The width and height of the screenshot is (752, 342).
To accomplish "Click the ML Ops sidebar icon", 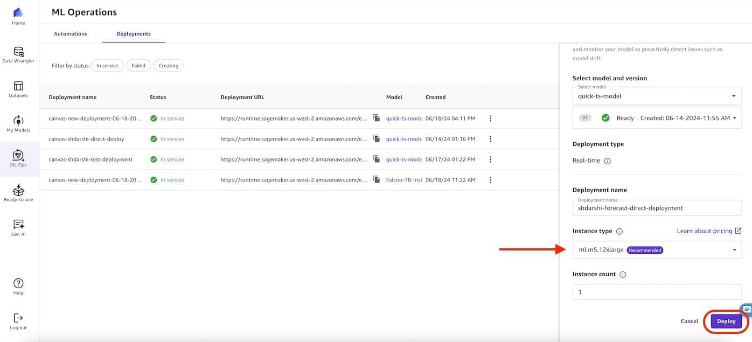I will (18, 158).
